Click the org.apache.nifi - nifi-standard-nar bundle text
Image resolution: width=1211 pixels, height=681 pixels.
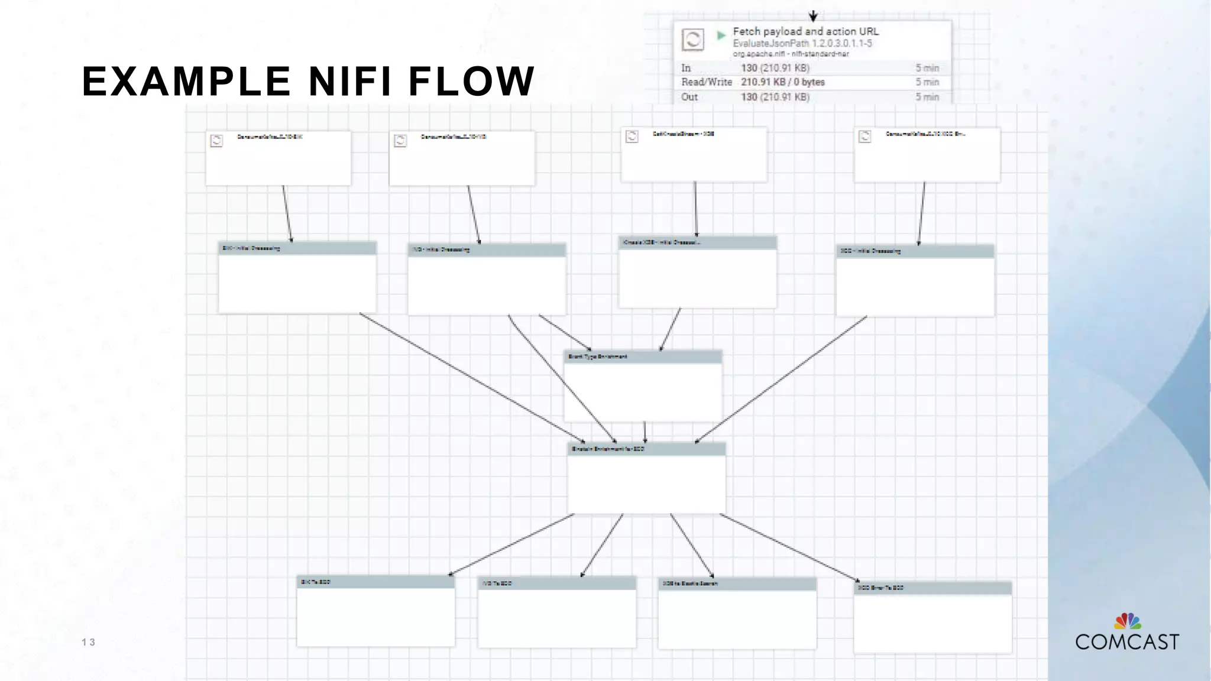click(x=791, y=54)
